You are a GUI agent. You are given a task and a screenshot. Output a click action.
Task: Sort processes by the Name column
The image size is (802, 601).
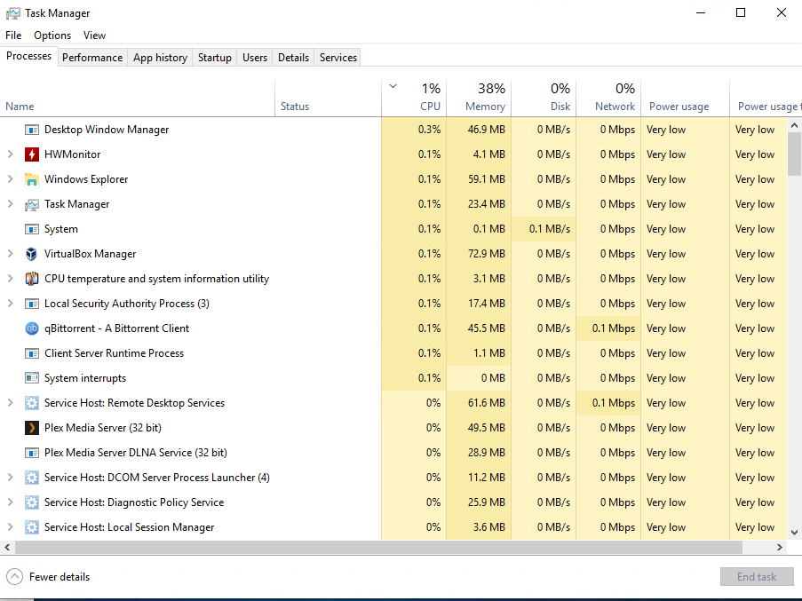[x=137, y=99]
